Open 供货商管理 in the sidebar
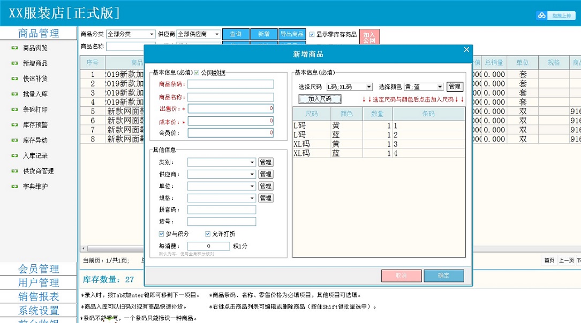581x323 pixels. [x=36, y=171]
